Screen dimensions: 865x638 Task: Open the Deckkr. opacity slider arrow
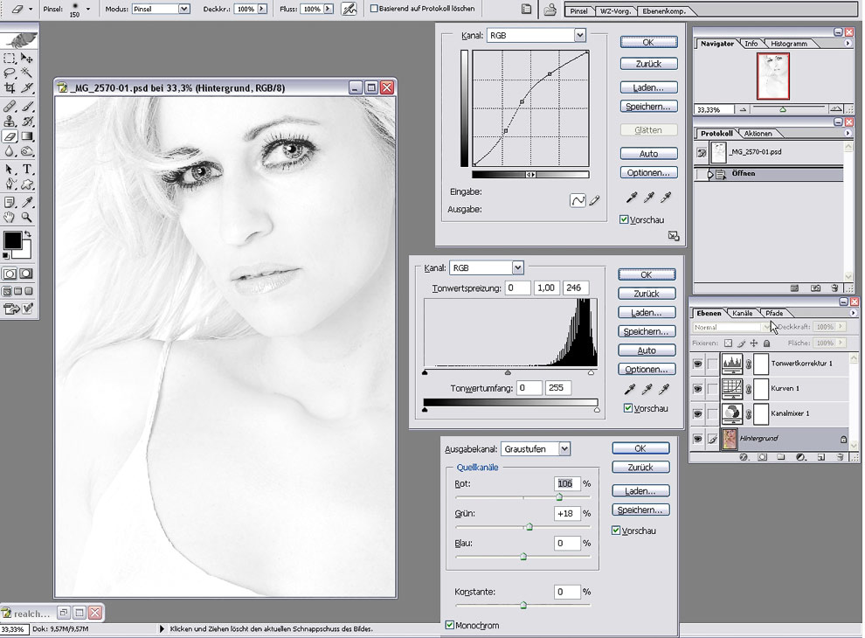[x=262, y=9]
